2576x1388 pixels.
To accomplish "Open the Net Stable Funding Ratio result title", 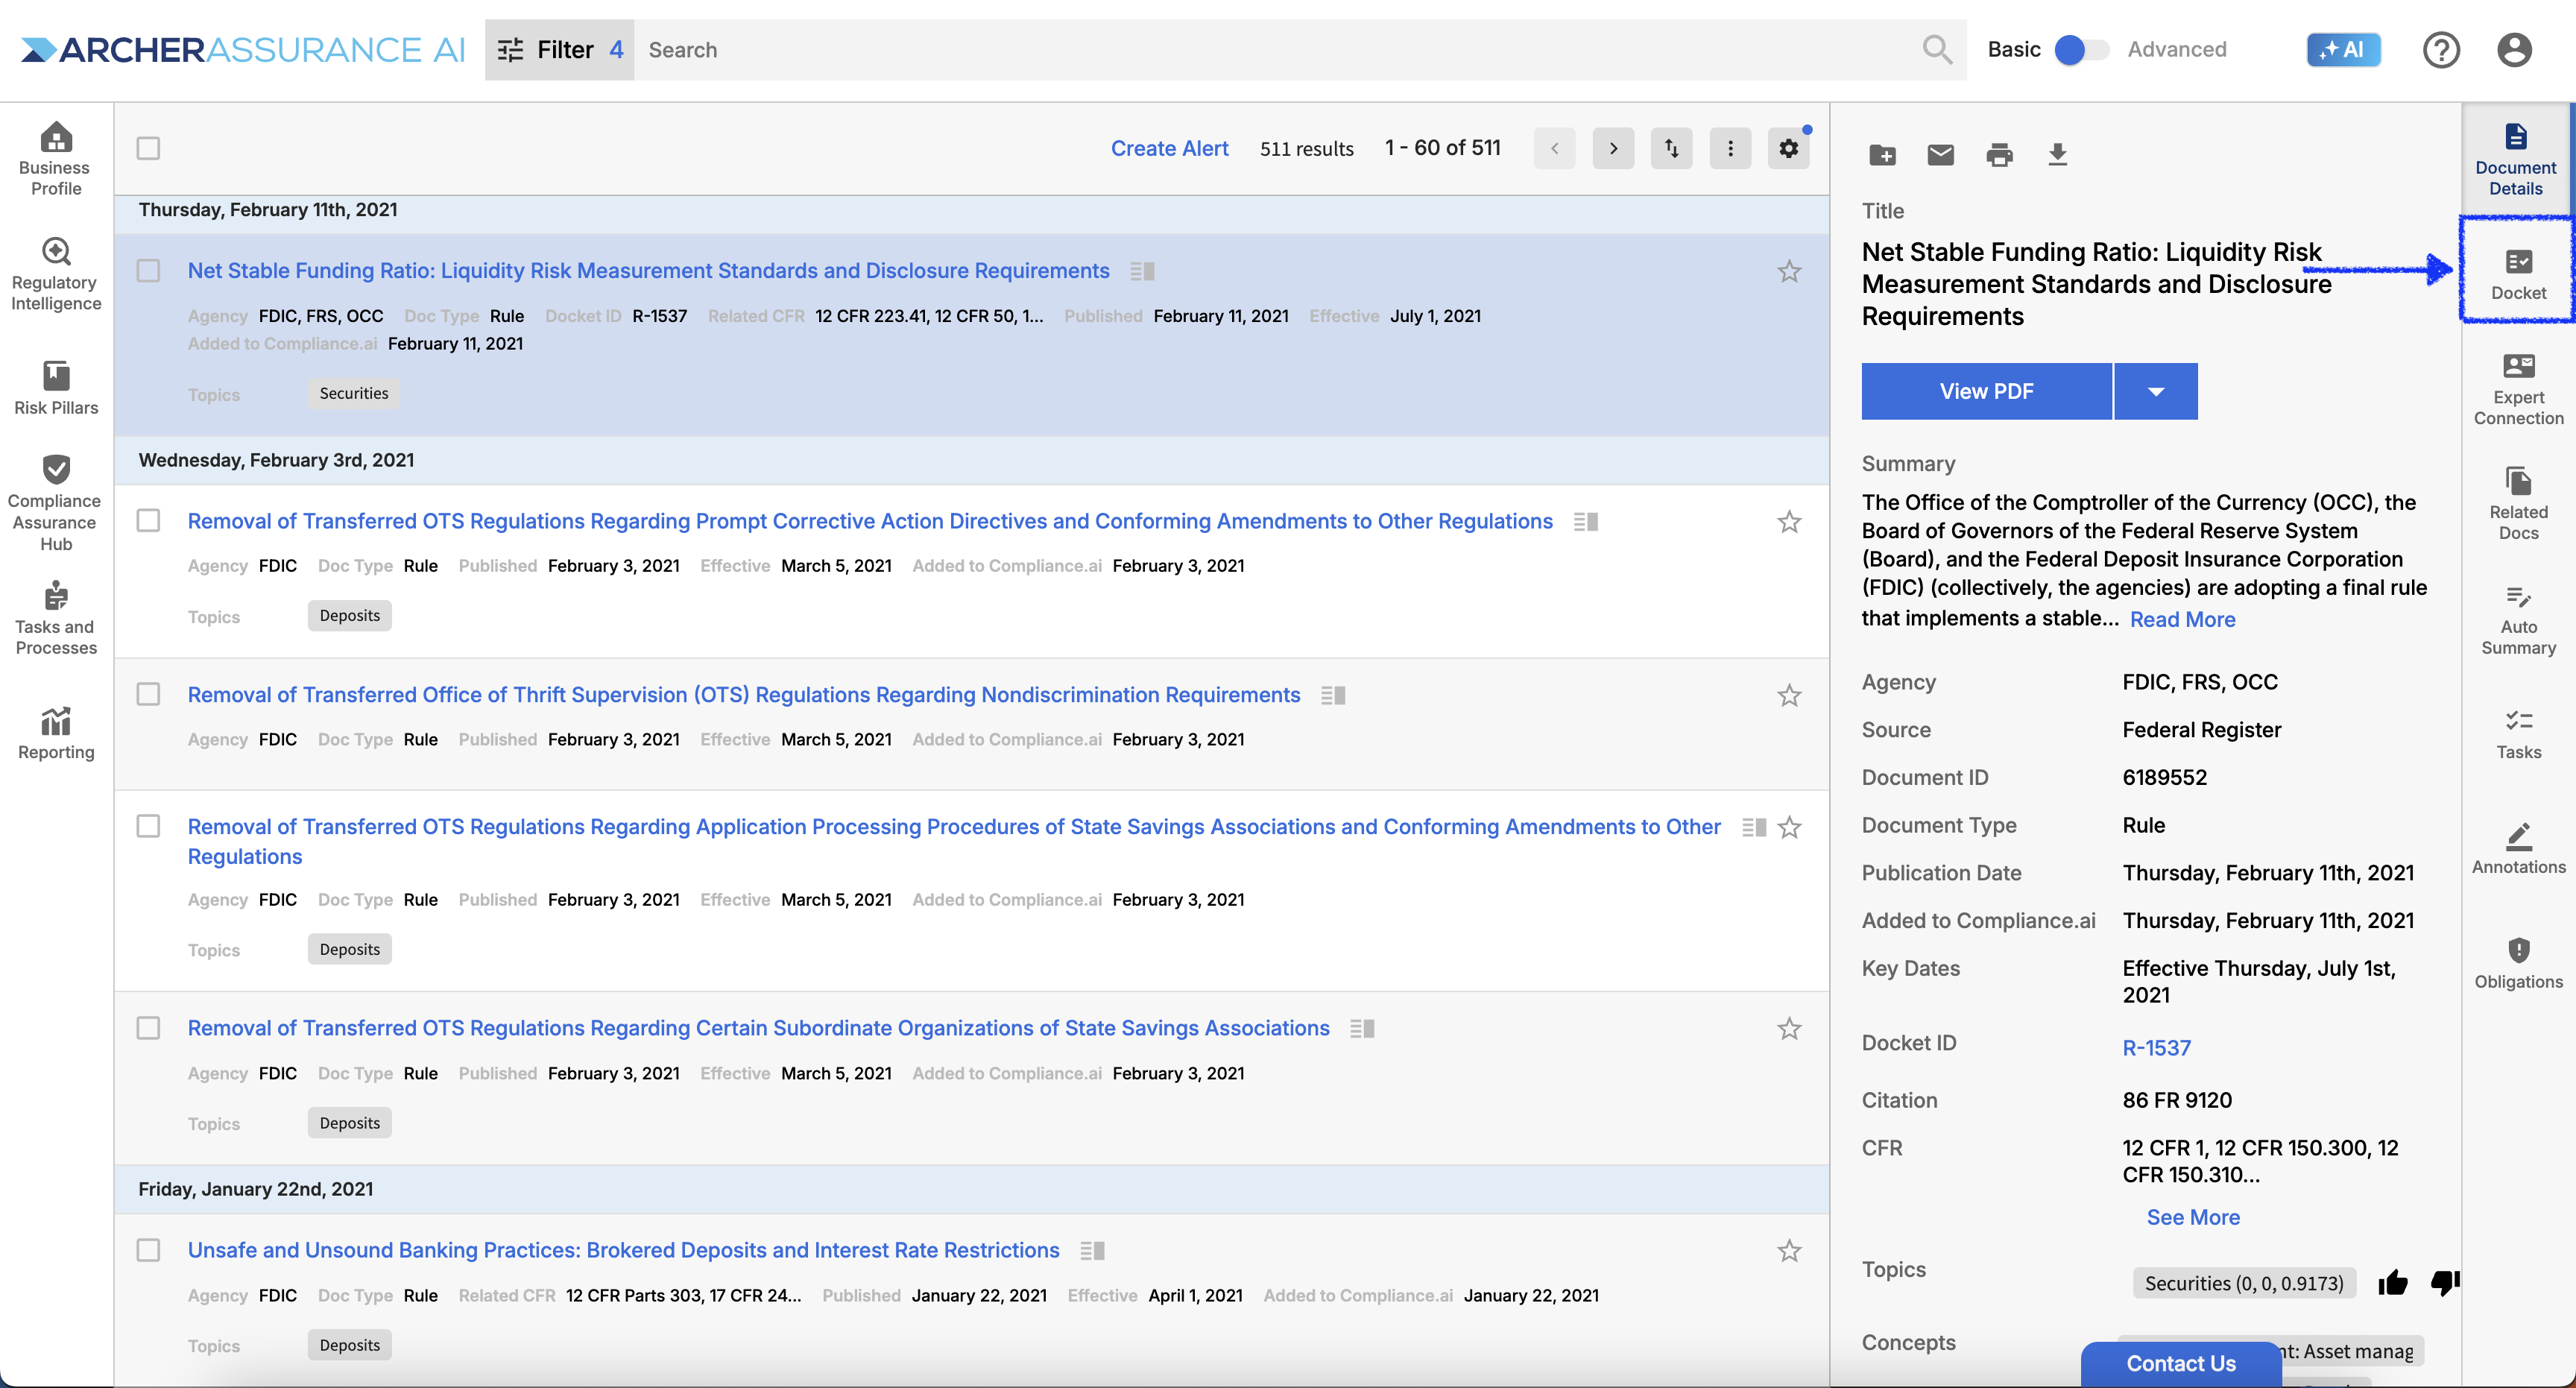I will pos(648,271).
